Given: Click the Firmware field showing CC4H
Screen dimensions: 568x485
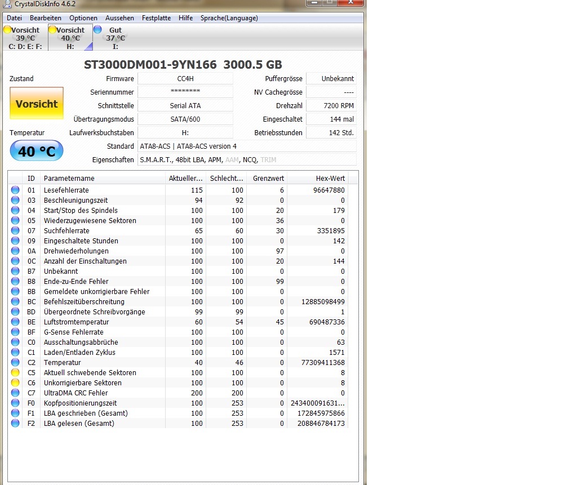Looking at the screenshot, I should (x=185, y=79).
